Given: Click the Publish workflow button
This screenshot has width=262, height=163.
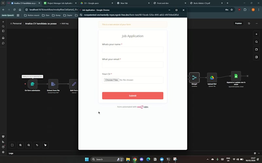Looking at the screenshot, I should [x=238, y=23].
